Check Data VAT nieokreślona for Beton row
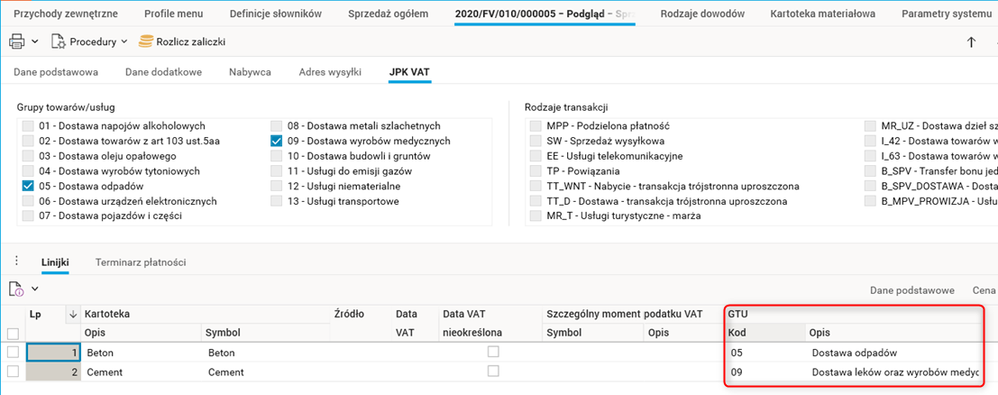Viewport: 998px width, 395px height. tap(493, 352)
